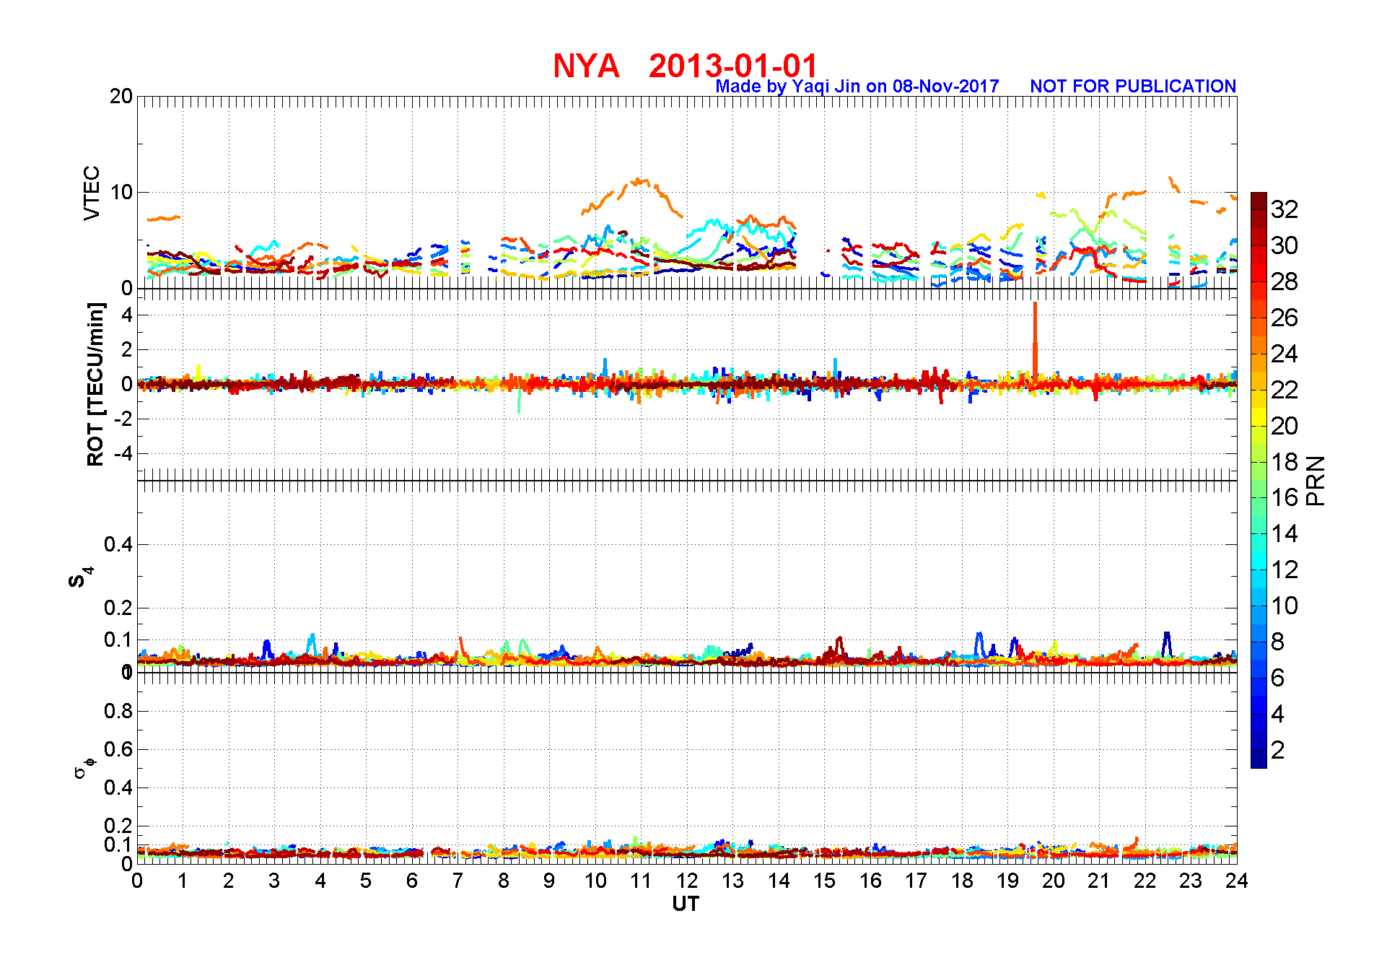Viewport: 1374px width, 960px height.
Task: Click the orange VTEC peak near 11 UT
Action: click(639, 180)
